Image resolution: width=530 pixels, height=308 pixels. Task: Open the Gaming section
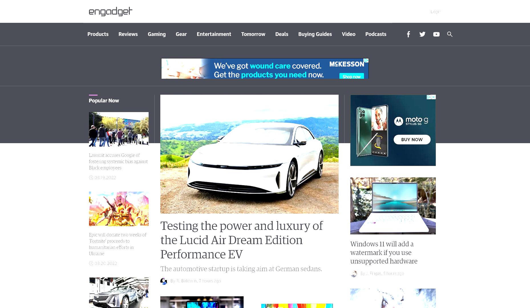click(157, 34)
